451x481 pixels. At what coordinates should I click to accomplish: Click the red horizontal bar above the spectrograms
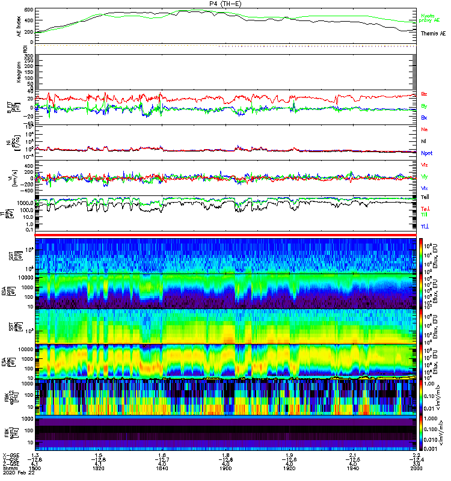pos(226,235)
